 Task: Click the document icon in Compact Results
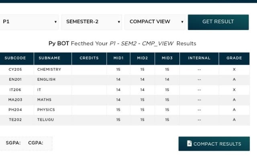pos(189,143)
